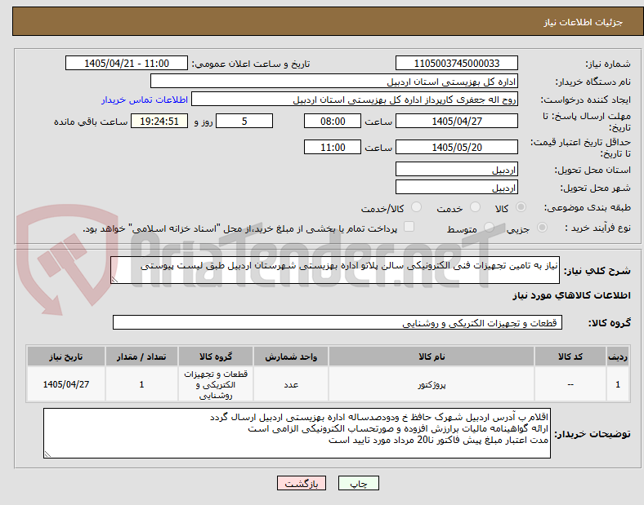Click the buyer notes textarea resize handle
This screenshot has height=505, width=644.
click(x=47, y=454)
